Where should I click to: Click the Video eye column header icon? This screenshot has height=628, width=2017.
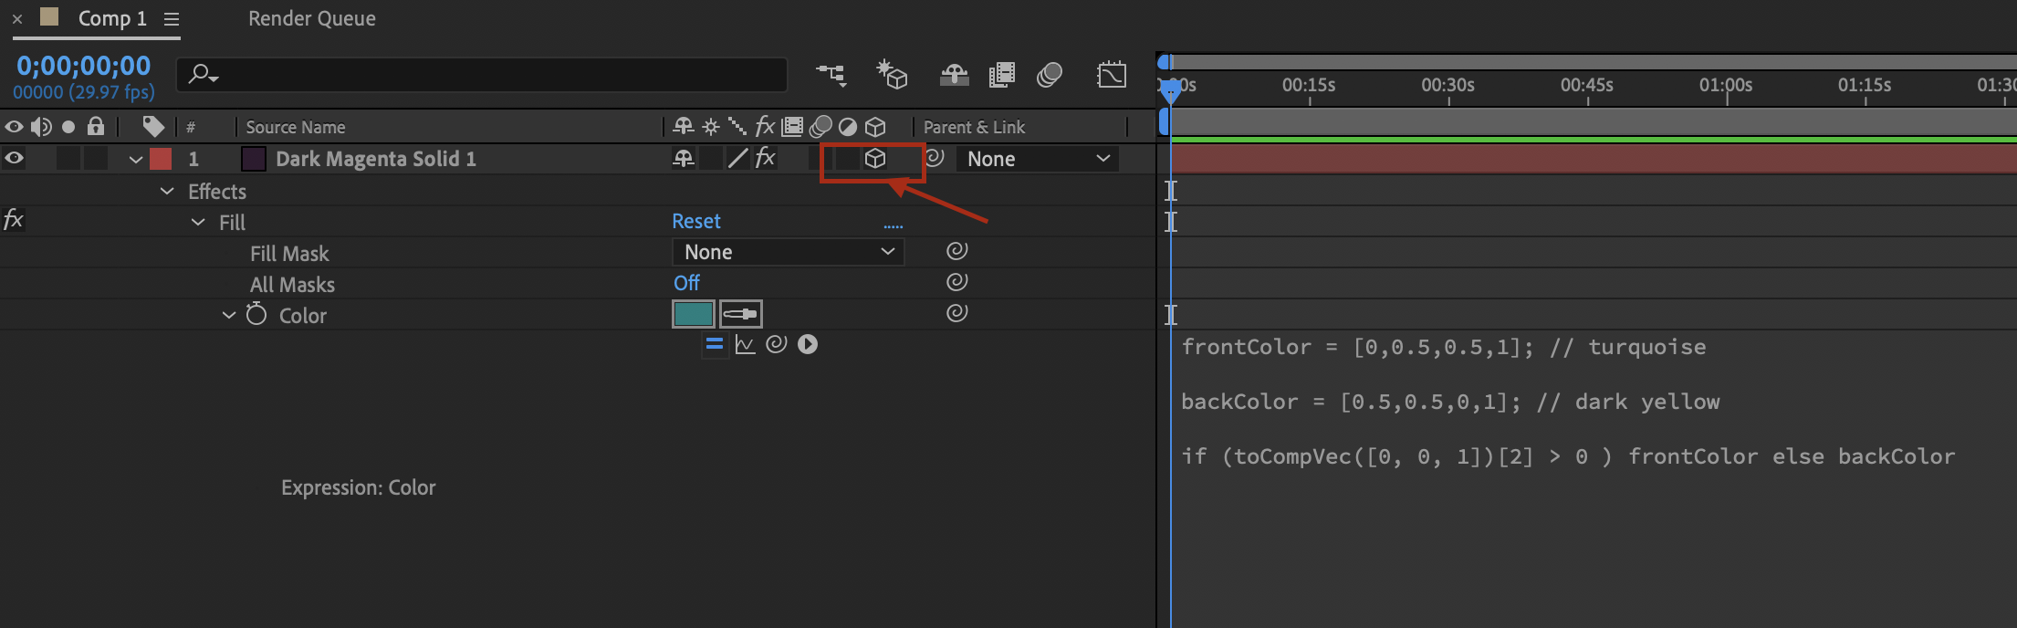pyautogui.click(x=15, y=126)
